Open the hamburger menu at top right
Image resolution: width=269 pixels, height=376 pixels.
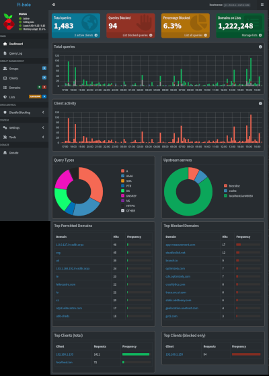pyautogui.click(x=262, y=5)
